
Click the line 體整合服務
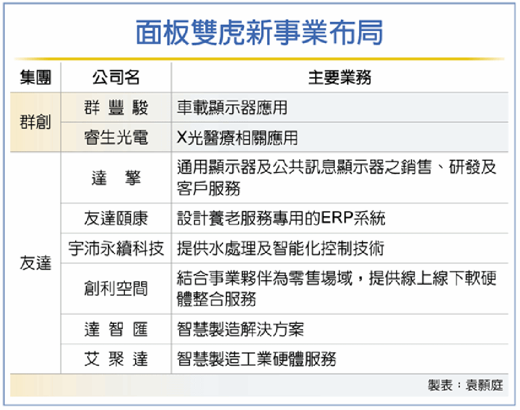(216, 299)
